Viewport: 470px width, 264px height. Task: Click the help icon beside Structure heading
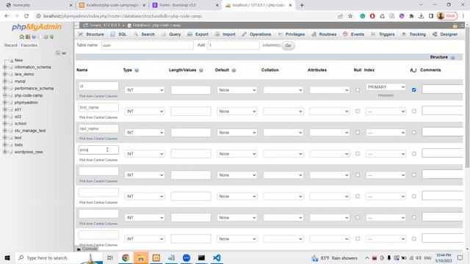pos(452,57)
